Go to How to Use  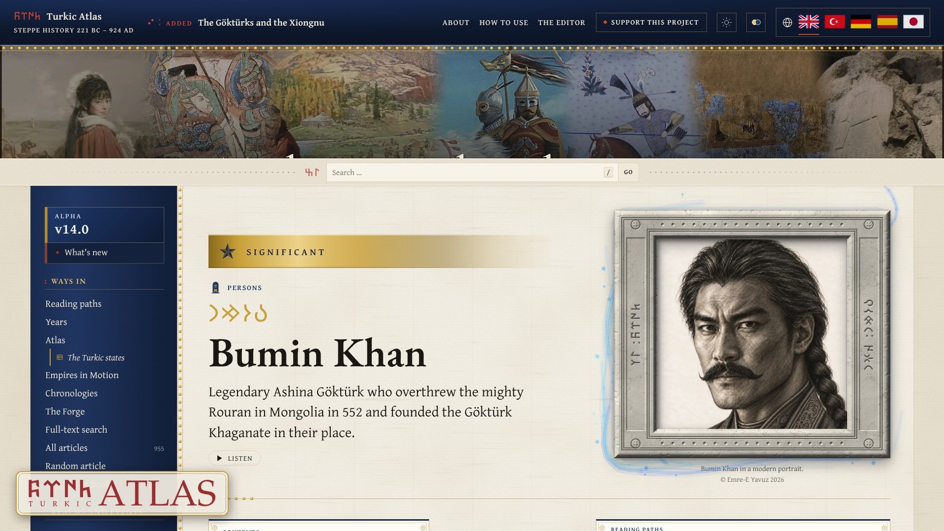click(x=503, y=23)
